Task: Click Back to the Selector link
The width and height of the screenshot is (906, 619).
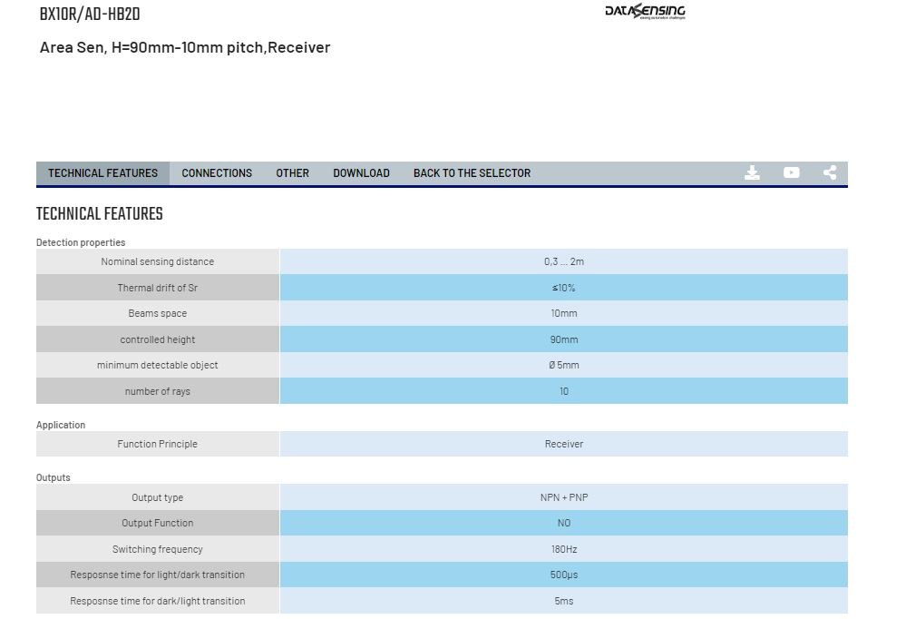Action: coord(472,173)
